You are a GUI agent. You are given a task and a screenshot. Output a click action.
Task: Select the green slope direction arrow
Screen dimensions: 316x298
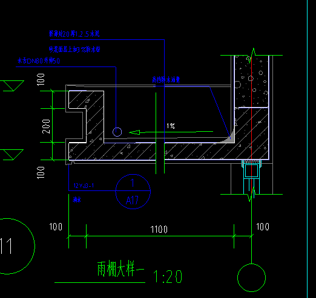coord(171,132)
